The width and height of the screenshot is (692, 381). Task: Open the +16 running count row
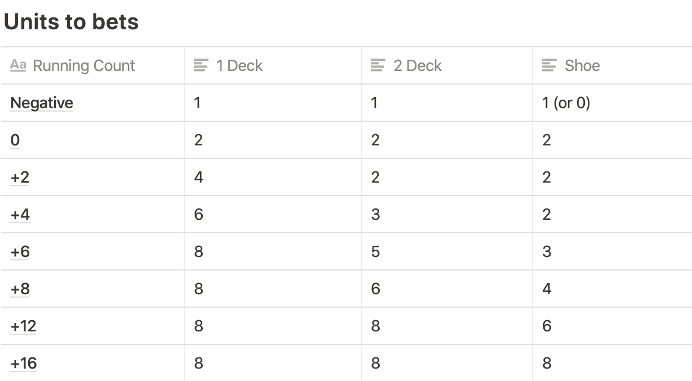click(23, 364)
